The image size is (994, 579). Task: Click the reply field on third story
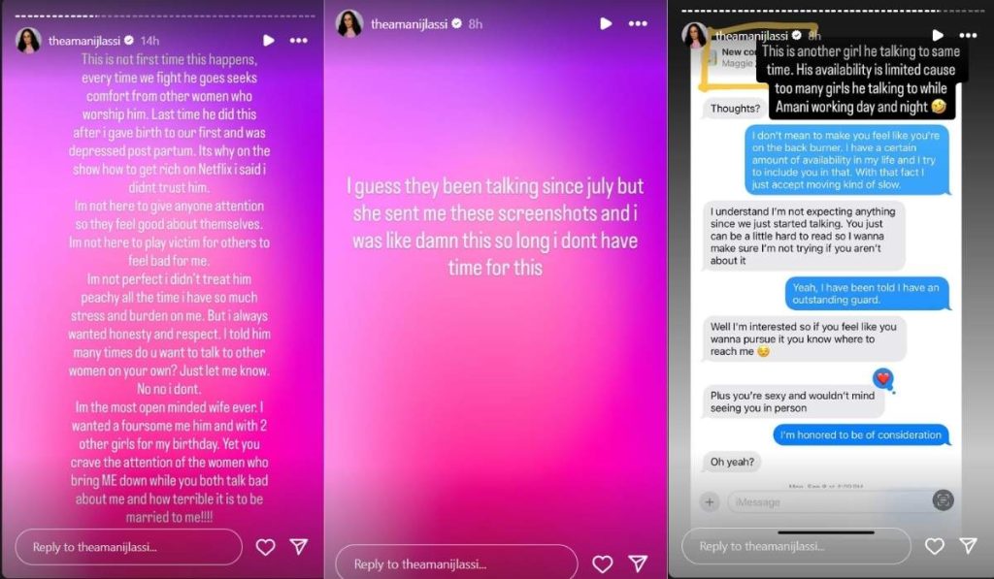point(796,545)
